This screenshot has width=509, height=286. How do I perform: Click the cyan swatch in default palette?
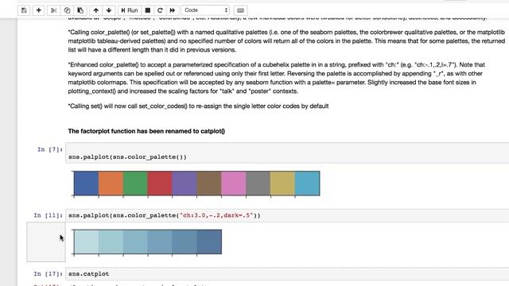[x=308, y=184]
